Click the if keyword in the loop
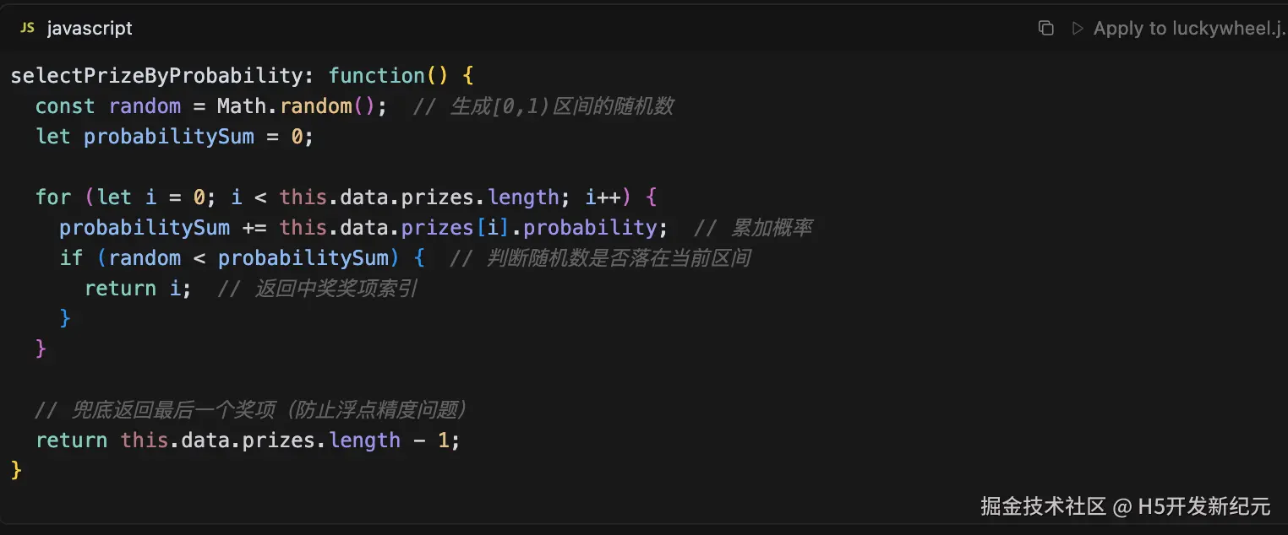The image size is (1288, 535). pyautogui.click(x=71, y=258)
